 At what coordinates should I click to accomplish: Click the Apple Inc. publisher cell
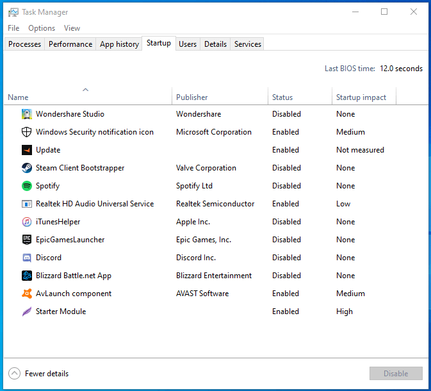pyautogui.click(x=193, y=222)
